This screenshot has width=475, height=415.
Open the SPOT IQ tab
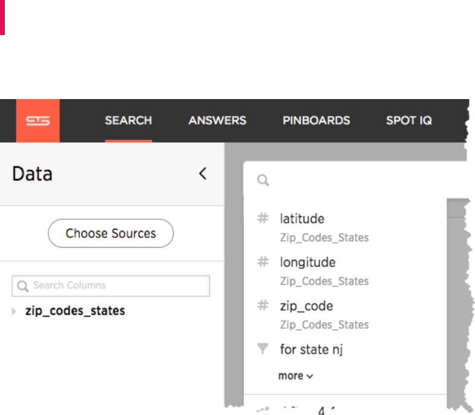click(x=409, y=120)
